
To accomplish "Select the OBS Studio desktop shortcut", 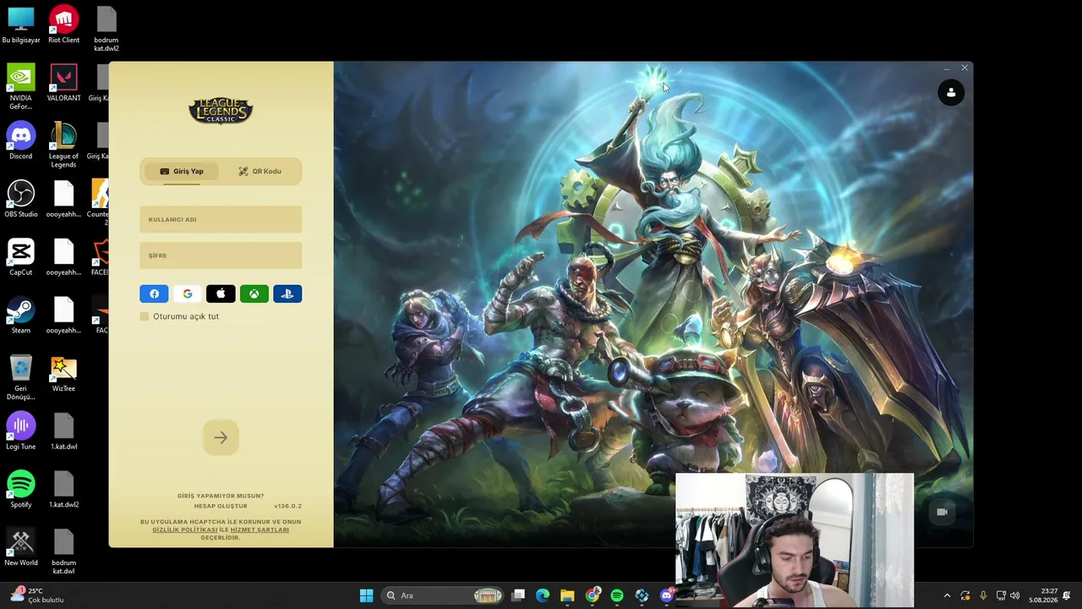I will [21, 200].
